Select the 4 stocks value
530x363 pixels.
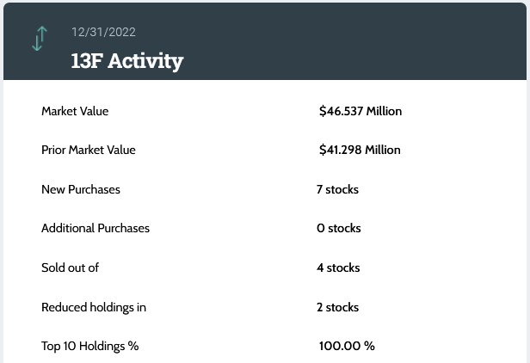[x=338, y=268]
